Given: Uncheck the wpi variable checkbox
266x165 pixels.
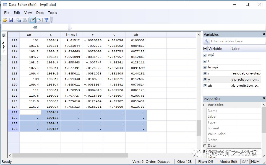Looking at the screenshot, I should 205,55.
